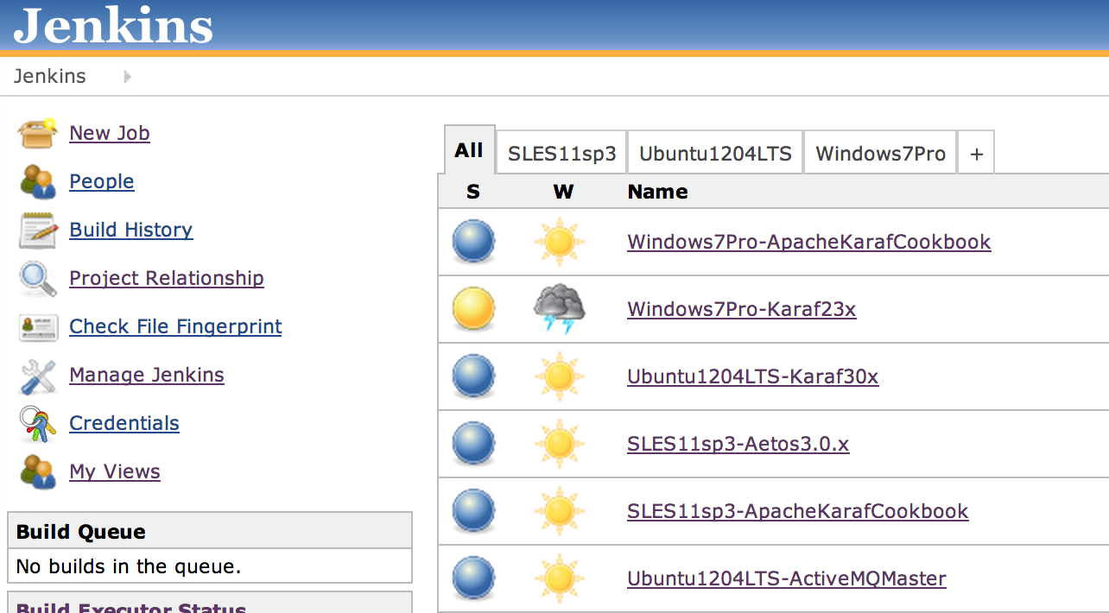Switch to the Ubuntu1204LTS view tab
Screen dimensions: 1109x613
pos(715,154)
